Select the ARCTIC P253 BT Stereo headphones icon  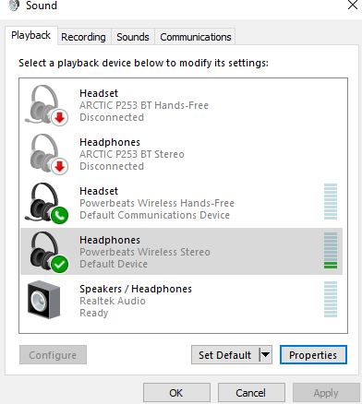coord(48,154)
